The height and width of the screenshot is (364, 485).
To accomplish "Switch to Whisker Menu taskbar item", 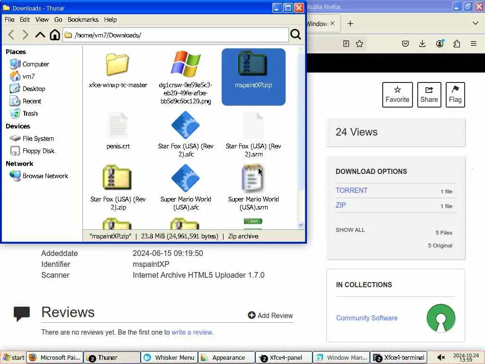I will pyautogui.click(x=169, y=357).
